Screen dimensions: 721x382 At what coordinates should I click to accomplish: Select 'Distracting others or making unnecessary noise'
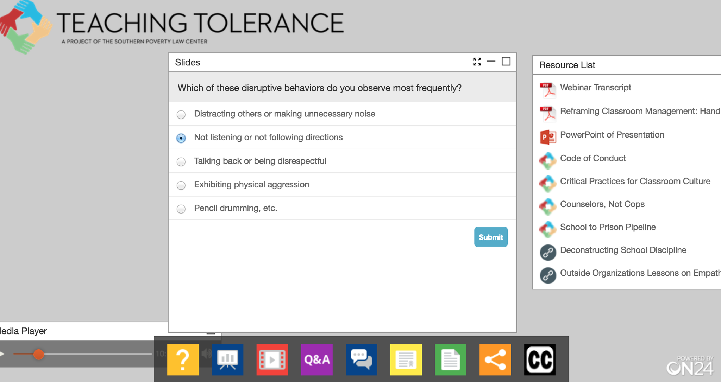pyautogui.click(x=181, y=114)
